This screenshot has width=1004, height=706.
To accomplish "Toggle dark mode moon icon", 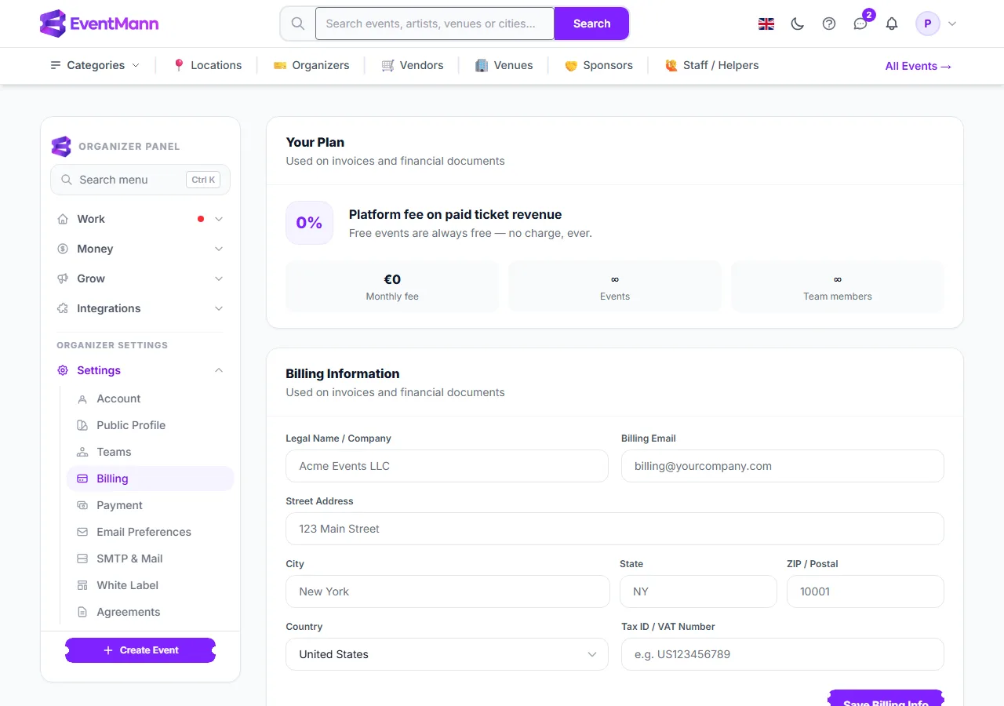I will pyautogui.click(x=798, y=24).
